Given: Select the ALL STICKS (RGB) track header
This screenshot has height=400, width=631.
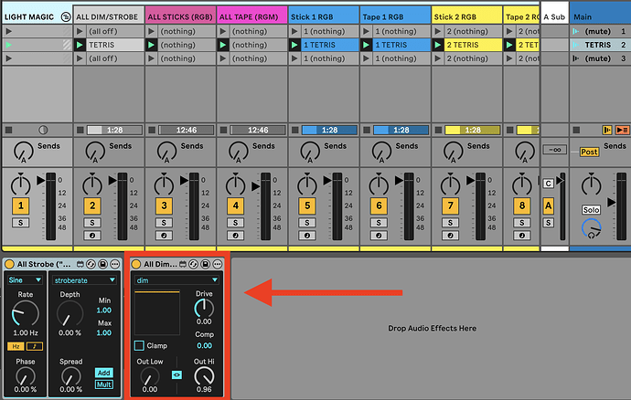Looking at the screenshot, I should click(180, 16).
